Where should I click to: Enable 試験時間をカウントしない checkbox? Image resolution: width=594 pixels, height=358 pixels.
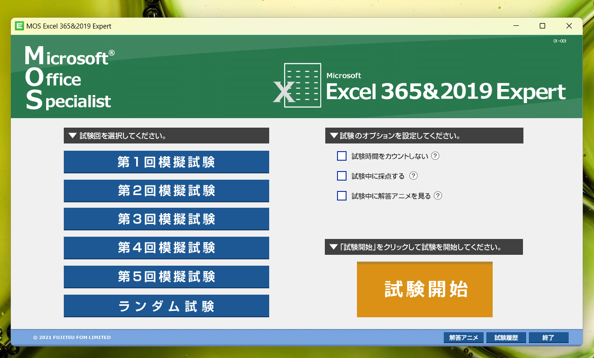tap(342, 156)
